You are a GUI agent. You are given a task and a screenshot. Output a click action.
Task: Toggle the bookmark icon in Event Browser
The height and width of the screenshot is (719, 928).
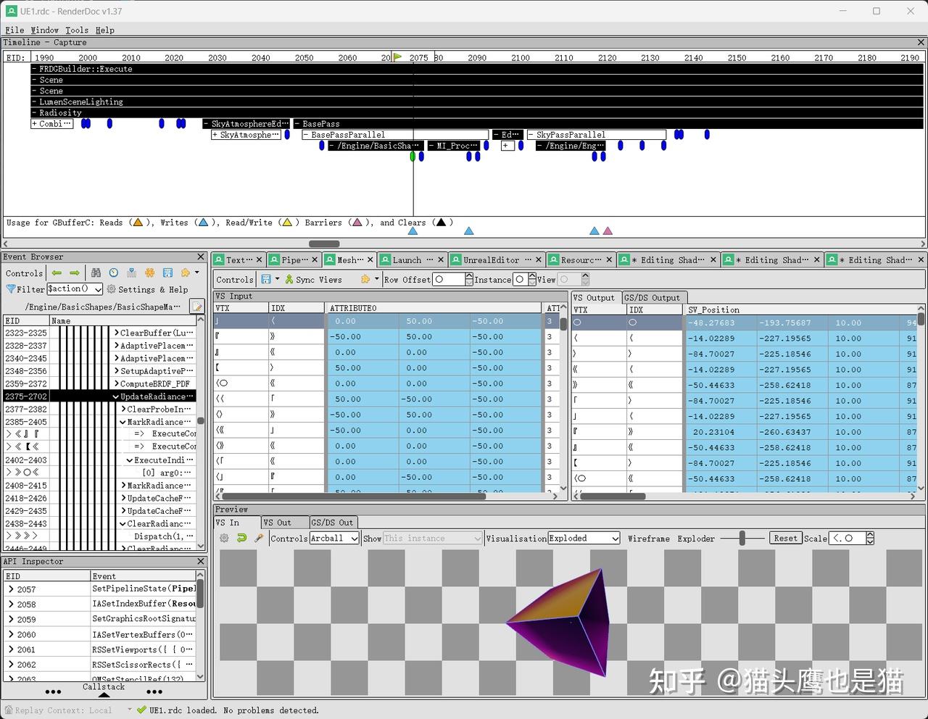tap(132, 273)
